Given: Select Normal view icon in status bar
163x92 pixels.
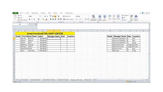Looking at the screenshot, I should [x=127, y=82].
